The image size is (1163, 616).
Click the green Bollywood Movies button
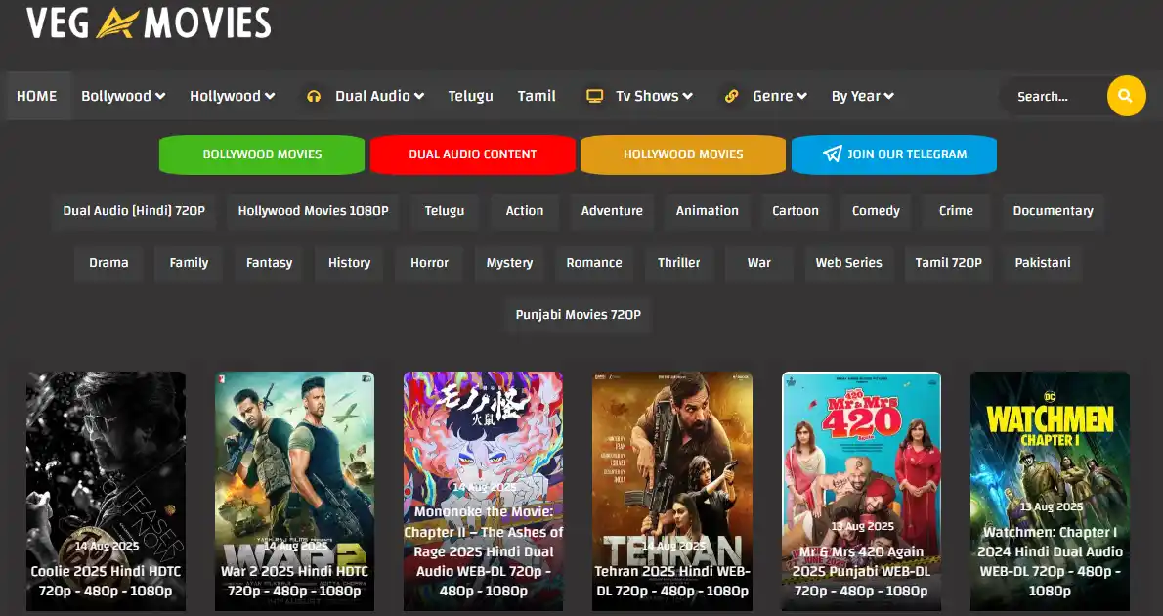(262, 154)
